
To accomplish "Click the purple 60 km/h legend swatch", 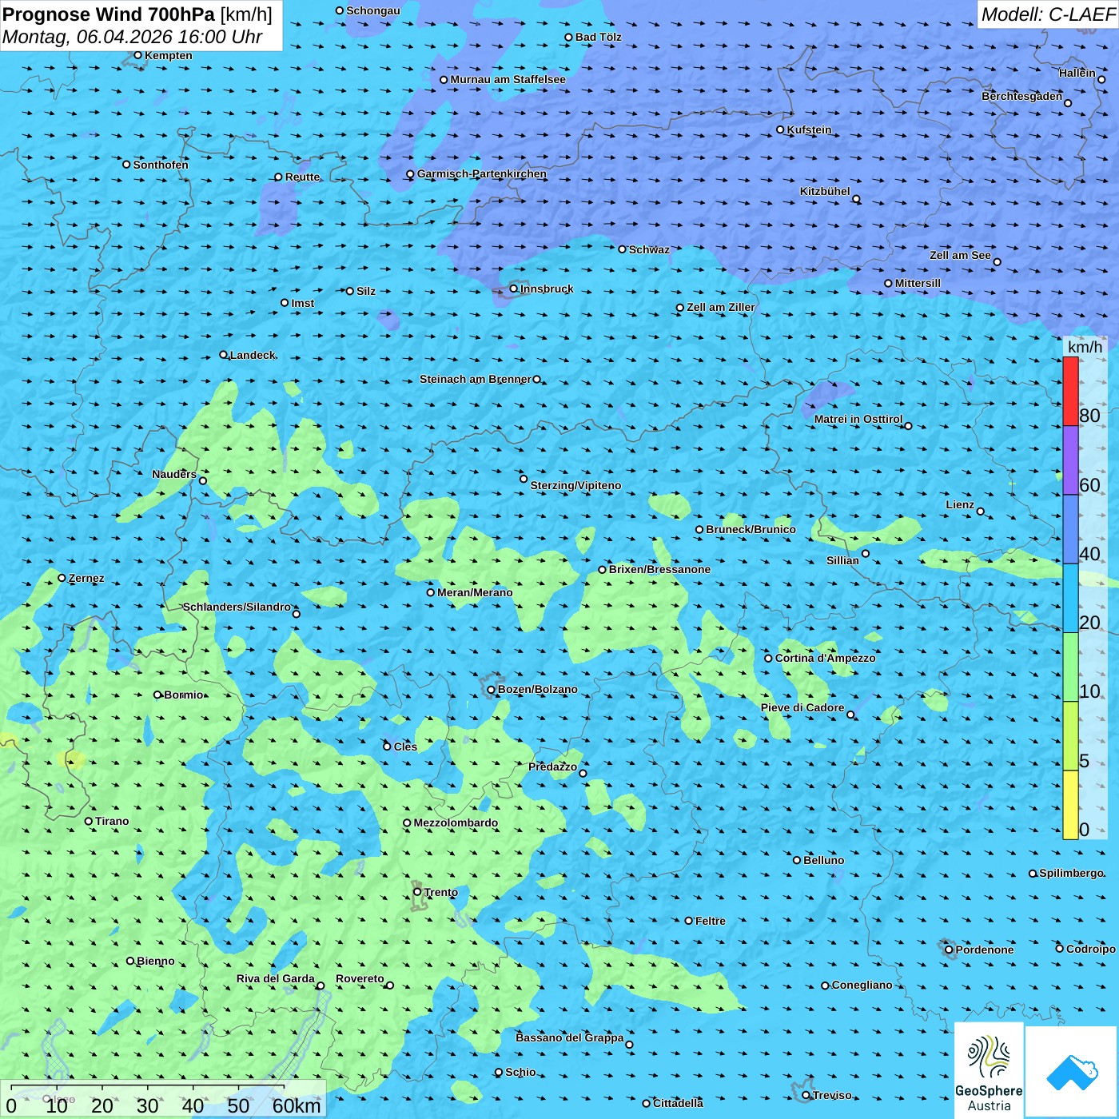I will click(1070, 460).
